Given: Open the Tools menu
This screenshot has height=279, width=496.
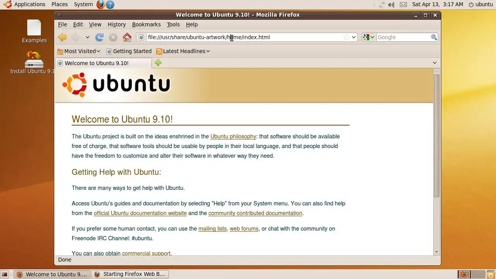Looking at the screenshot, I should click(173, 24).
